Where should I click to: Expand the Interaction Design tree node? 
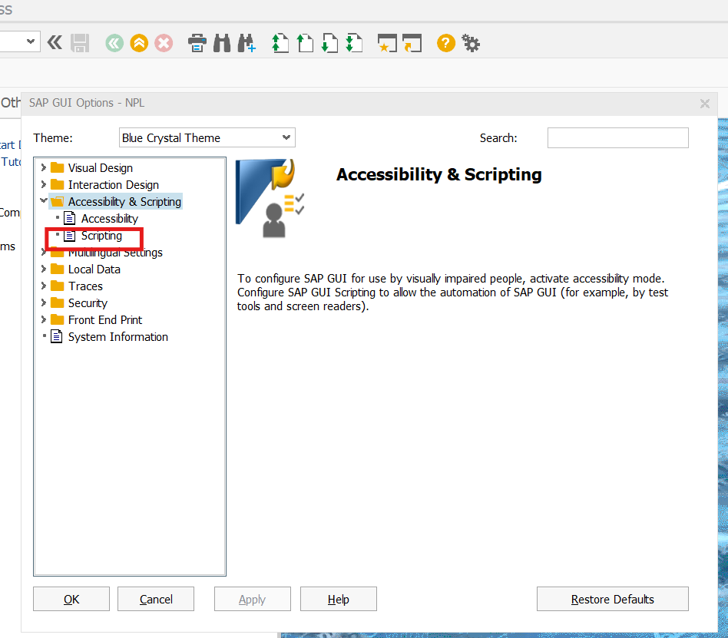(44, 184)
